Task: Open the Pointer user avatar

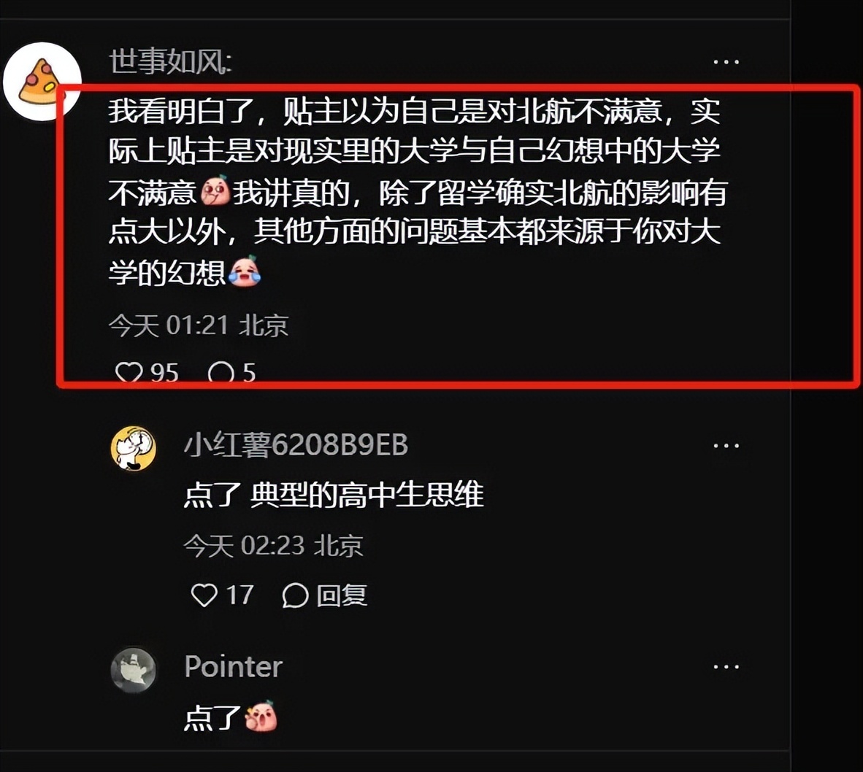Action: (133, 670)
